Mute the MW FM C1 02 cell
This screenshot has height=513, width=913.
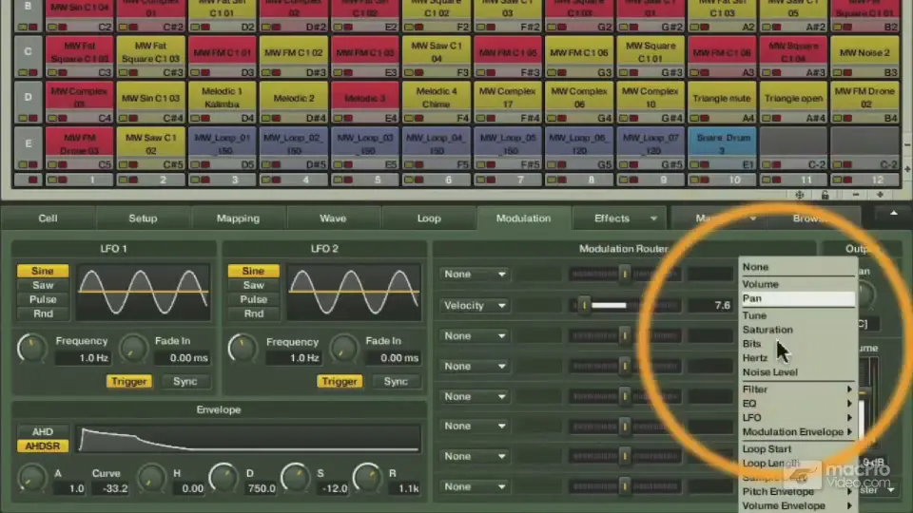(276, 73)
